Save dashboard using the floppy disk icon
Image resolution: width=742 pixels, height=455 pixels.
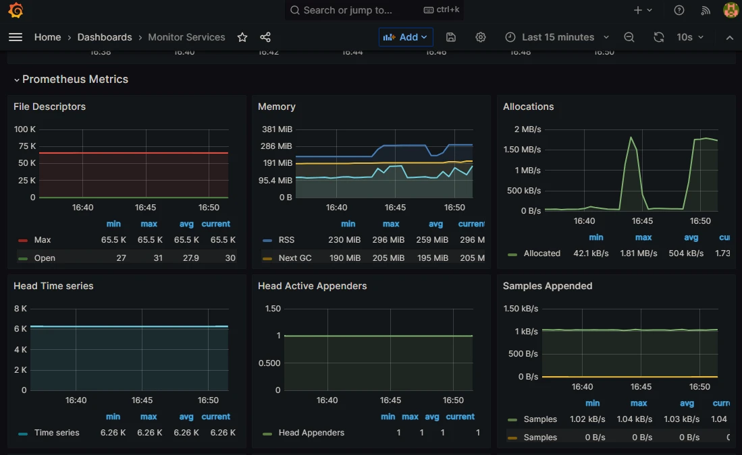pyautogui.click(x=451, y=37)
